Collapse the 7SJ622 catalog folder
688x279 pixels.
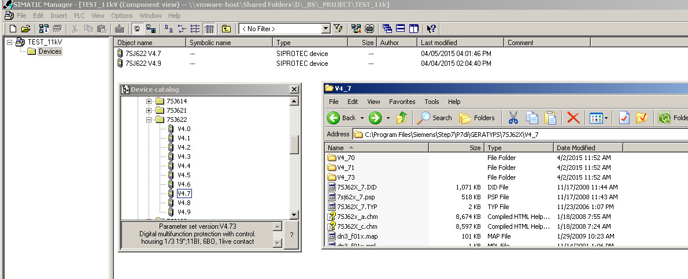click(149, 120)
